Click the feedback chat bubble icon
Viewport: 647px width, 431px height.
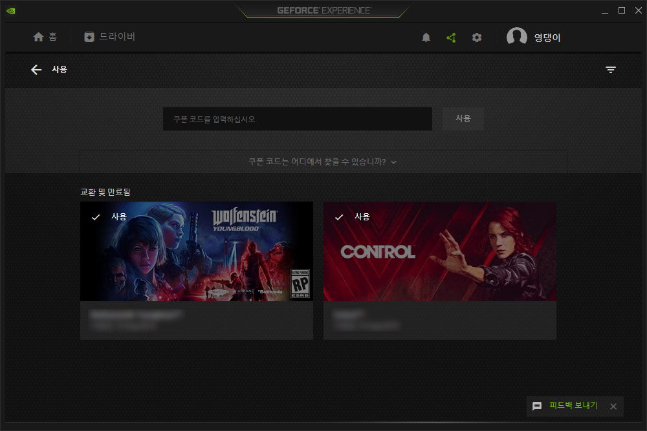click(x=537, y=406)
